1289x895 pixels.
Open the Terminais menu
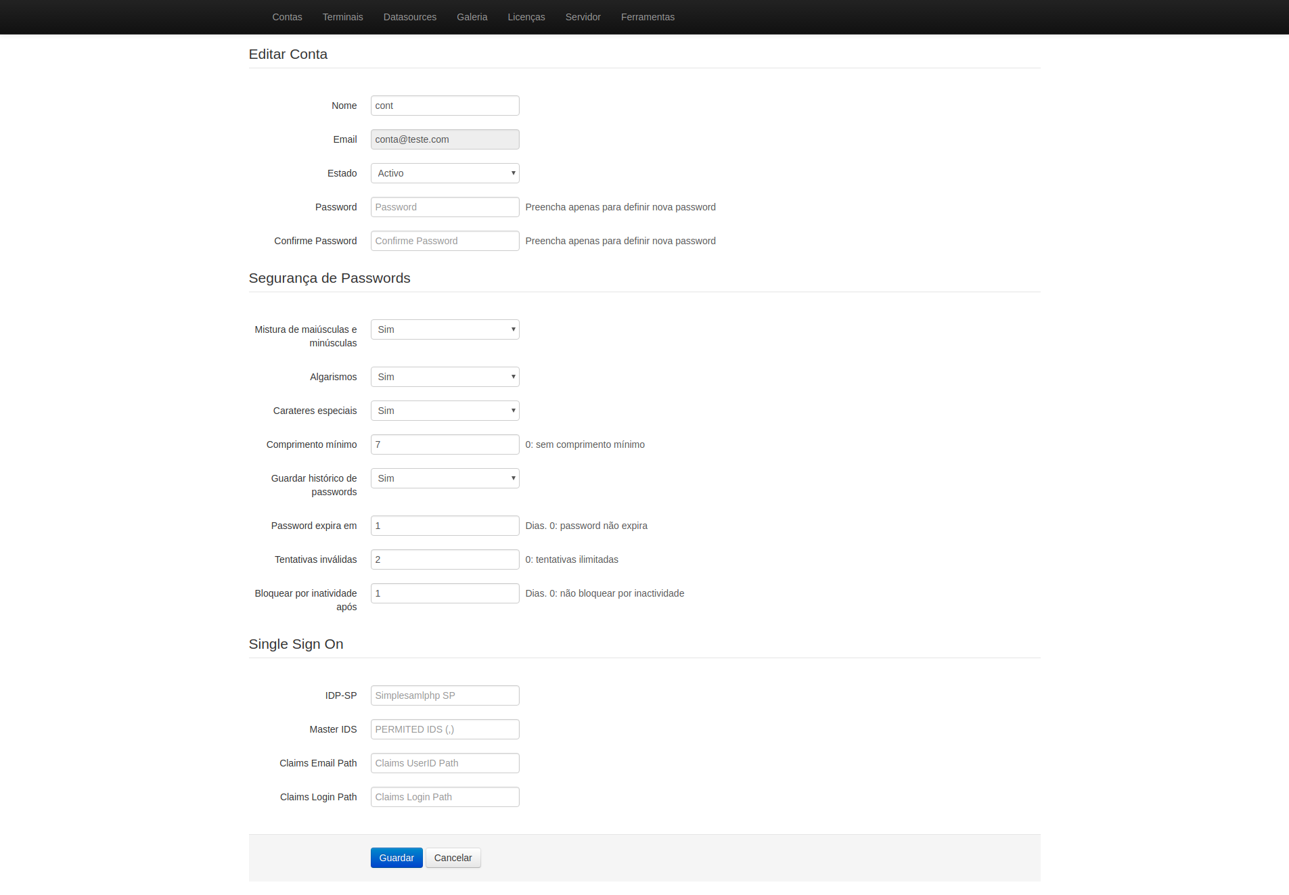[342, 17]
